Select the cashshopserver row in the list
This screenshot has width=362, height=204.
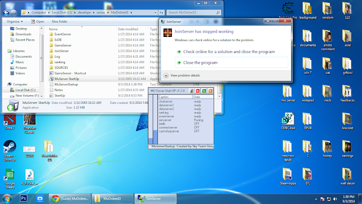point(186,132)
